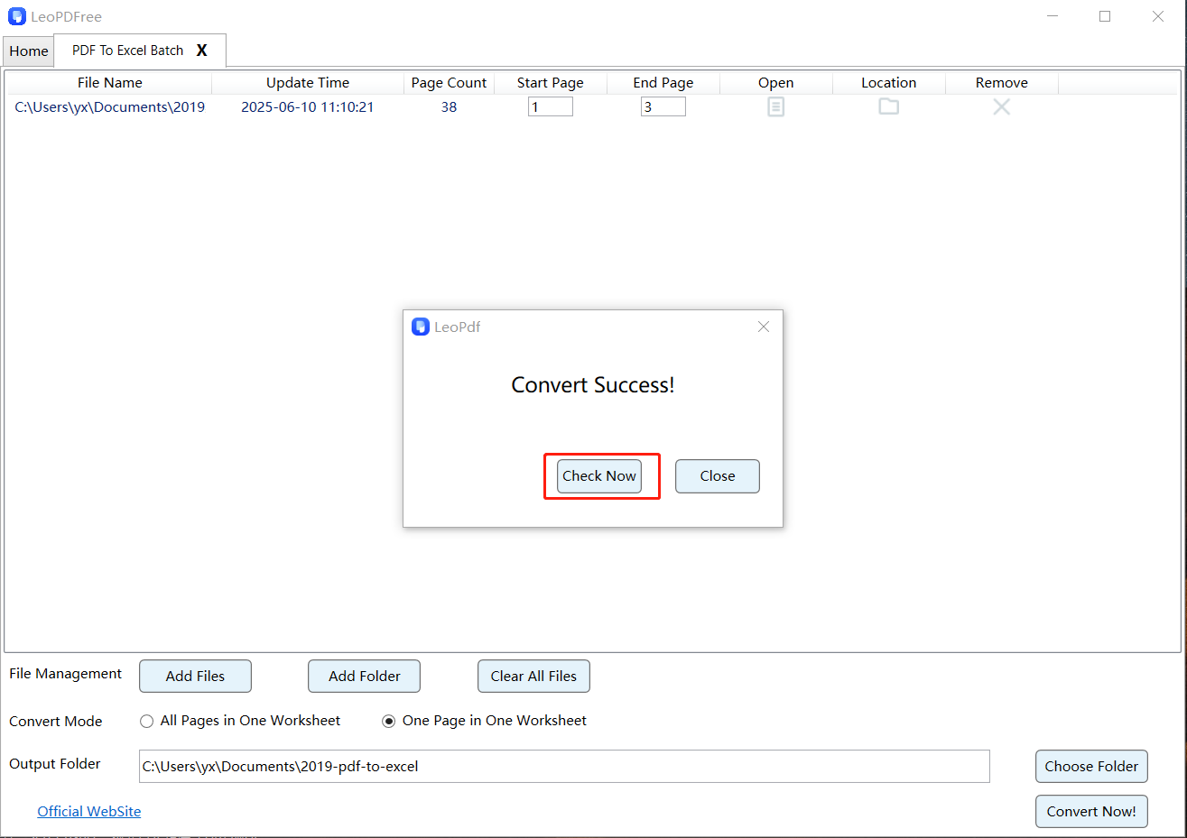Open the converted file using the Open icon

pyautogui.click(x=775, y=106)
